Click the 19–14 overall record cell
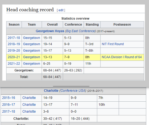Screen dimensions: 149x125 coord(52,44)
